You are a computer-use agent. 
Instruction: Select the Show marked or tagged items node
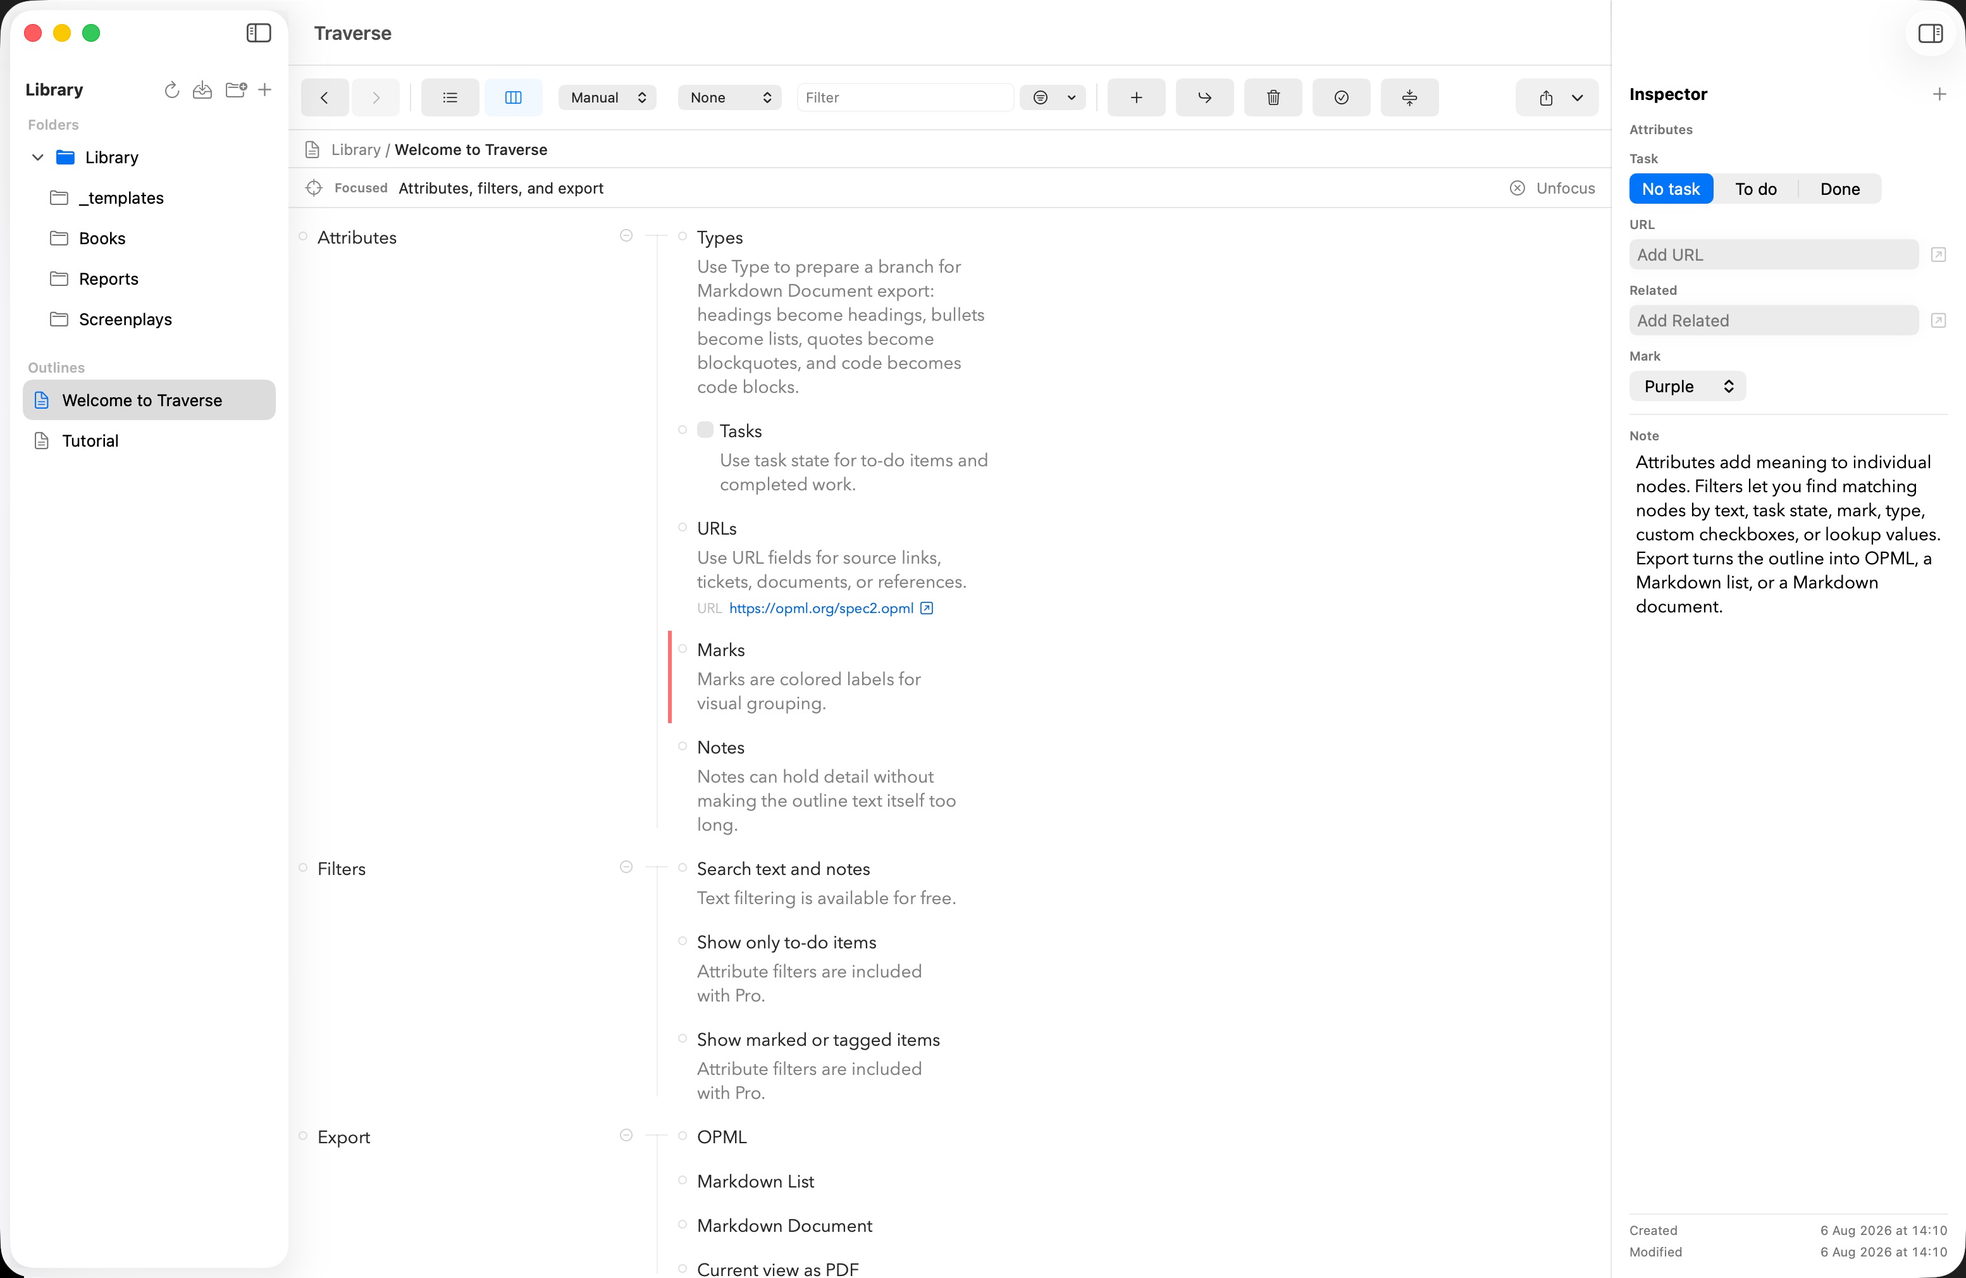(x=818, y=1040)
